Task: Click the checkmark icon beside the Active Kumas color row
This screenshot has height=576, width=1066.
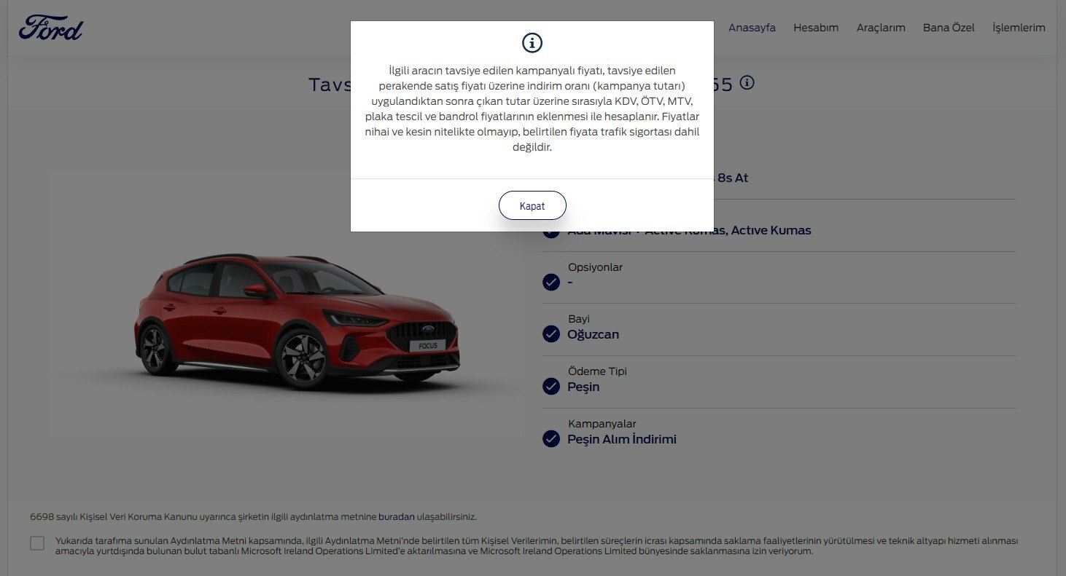Action: [551, 232]
